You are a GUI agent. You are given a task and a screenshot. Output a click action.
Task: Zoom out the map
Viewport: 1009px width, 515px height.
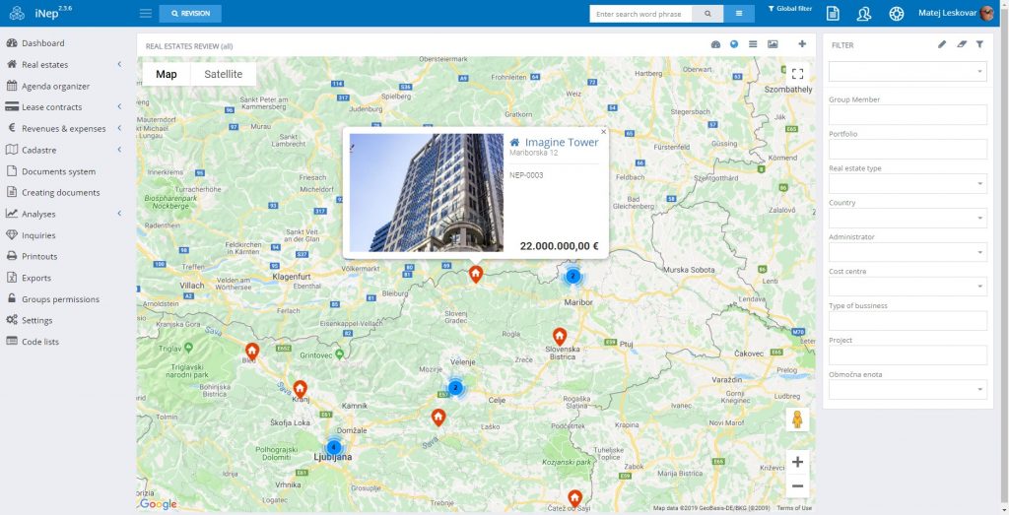[x=797, y=486]
